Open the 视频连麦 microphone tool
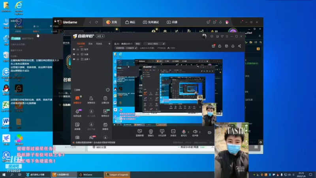The width and height of the screenshot is (316, 178). [x=77, y=113]
